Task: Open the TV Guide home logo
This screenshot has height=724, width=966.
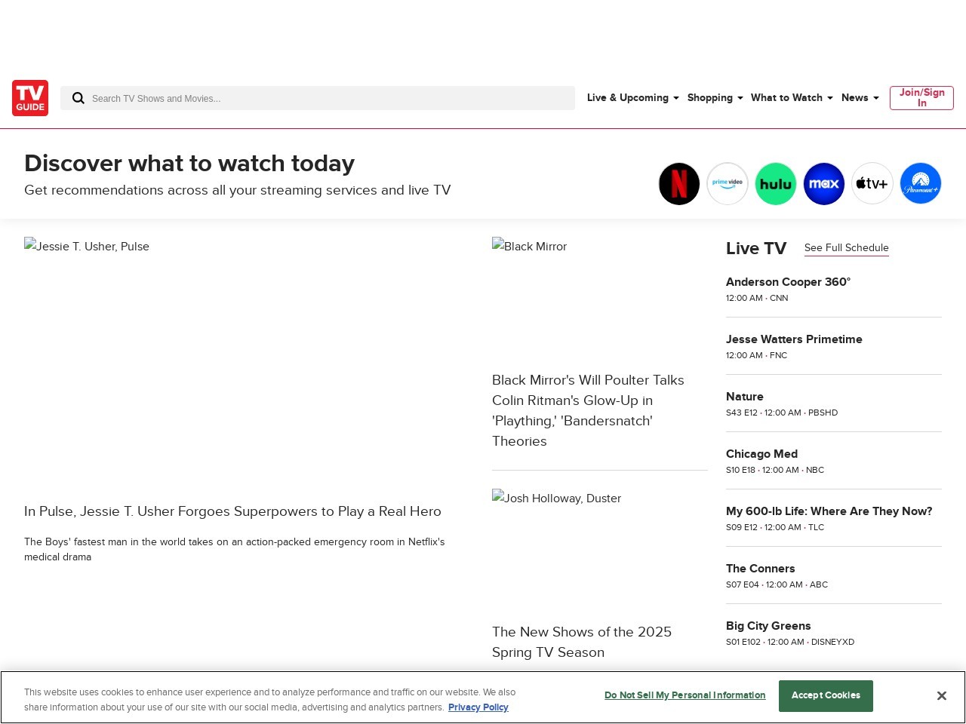Action: pos(30,98)
